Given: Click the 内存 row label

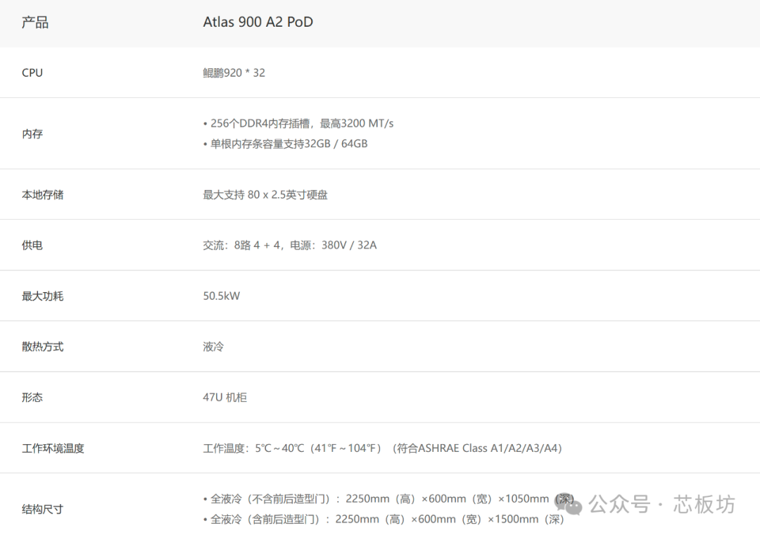Looking at the screenshot, I should 32,134.
